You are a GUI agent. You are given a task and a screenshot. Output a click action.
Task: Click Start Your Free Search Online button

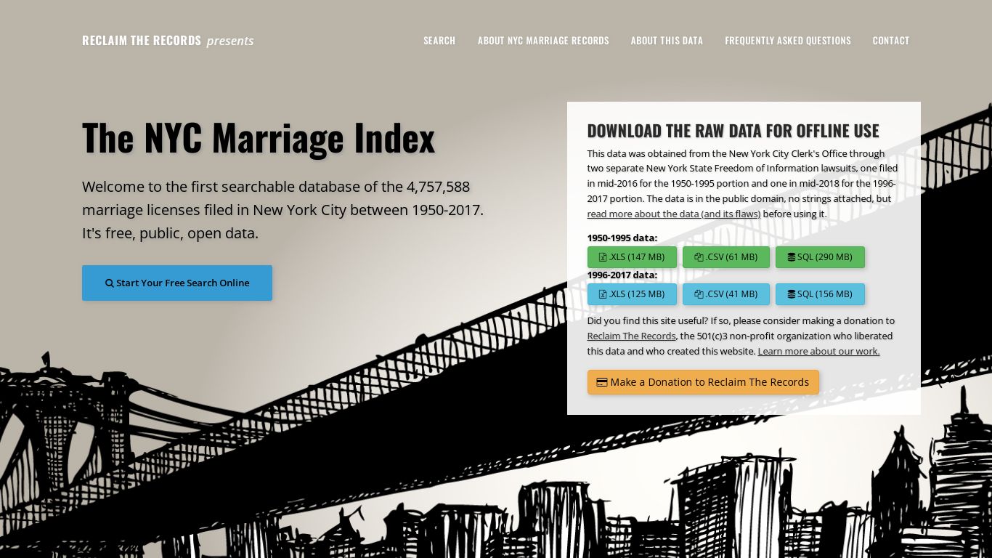[177, 283]
